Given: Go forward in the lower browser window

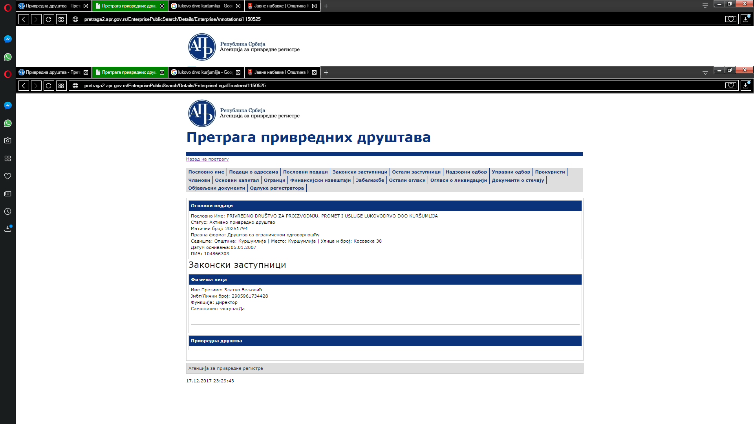Looking at the screenshot, I should (36, 86).
